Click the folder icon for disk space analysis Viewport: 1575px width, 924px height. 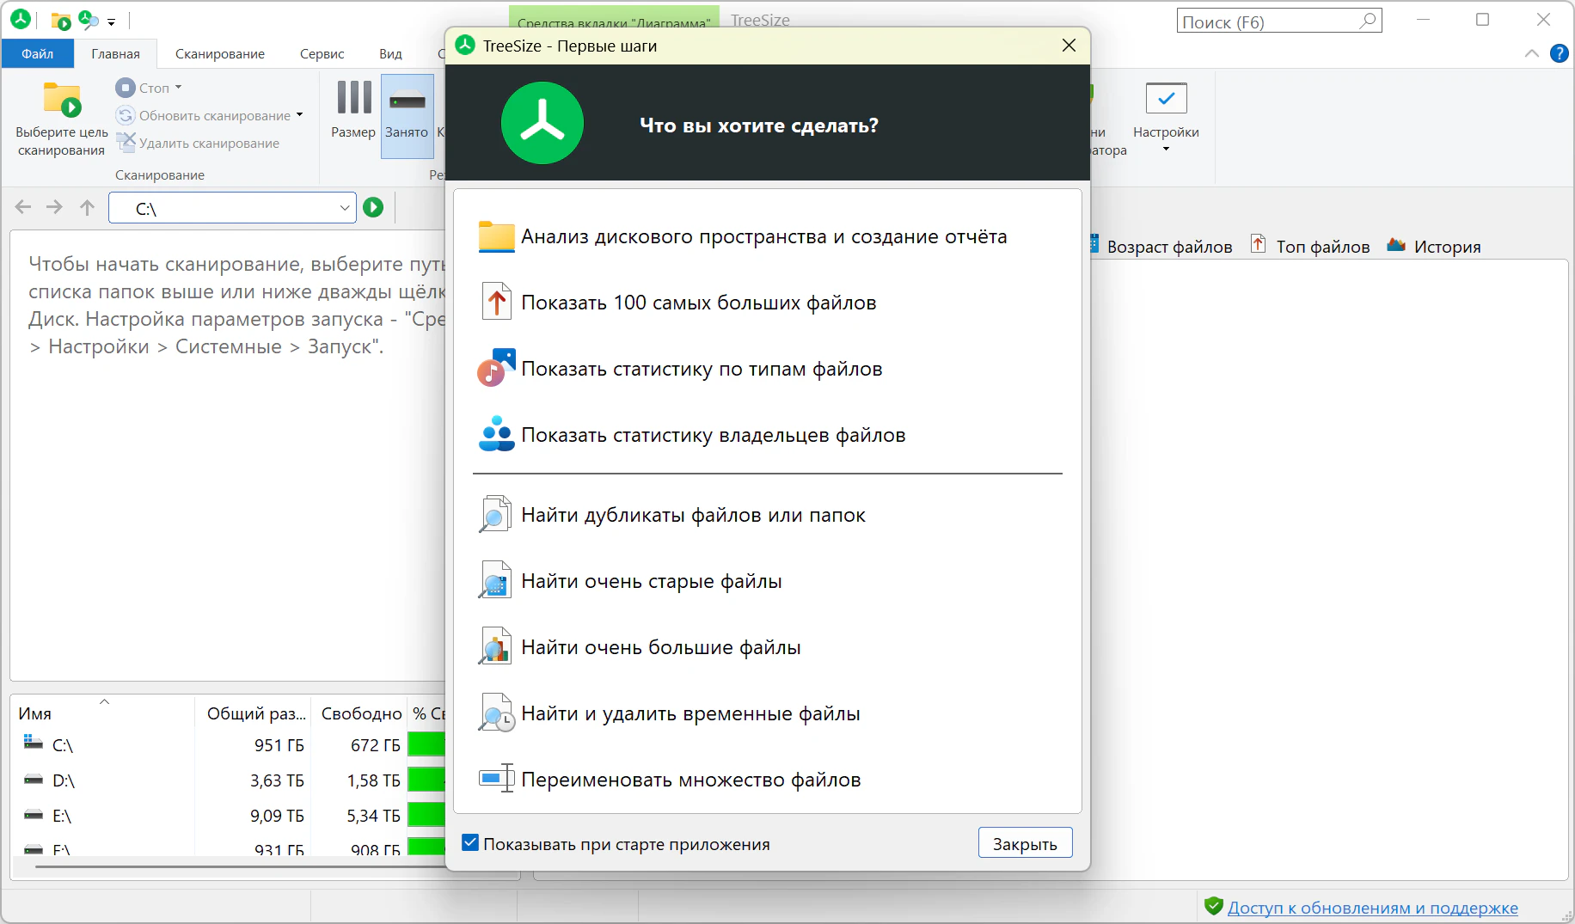(x=496, y=237)
